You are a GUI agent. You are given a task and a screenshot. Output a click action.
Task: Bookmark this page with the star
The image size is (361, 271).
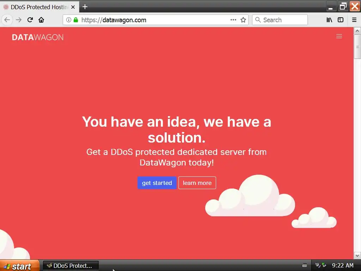coord(243,20)
